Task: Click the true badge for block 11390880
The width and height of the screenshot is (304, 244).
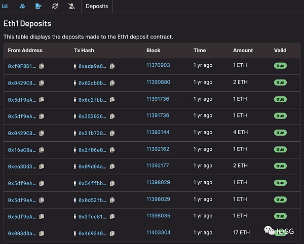Action: 280,83
